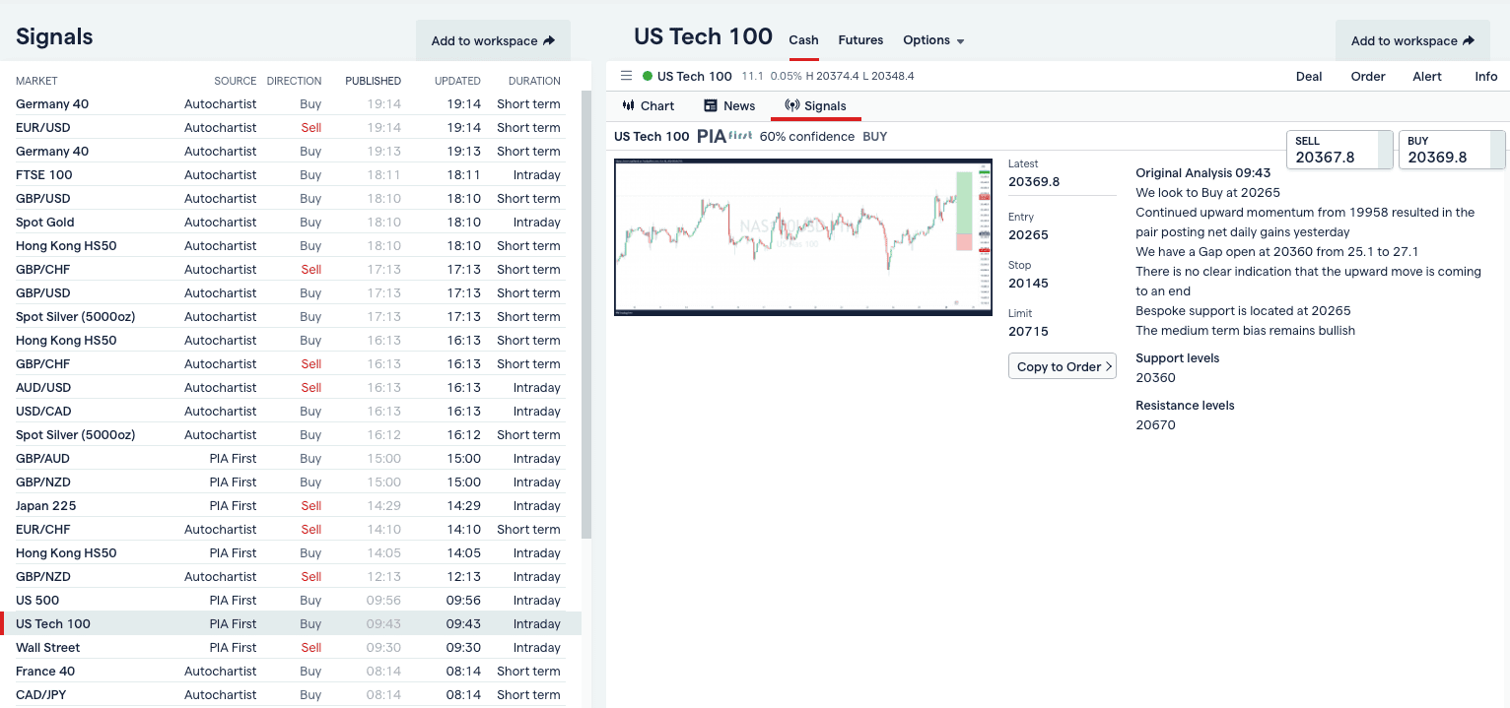
Task: Click share arrow in Signals Add to workspace
Action: tap(549, 40)
